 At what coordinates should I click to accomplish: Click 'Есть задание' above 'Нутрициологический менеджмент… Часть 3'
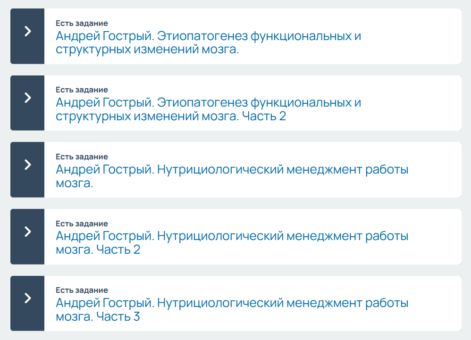coord(82,290)
